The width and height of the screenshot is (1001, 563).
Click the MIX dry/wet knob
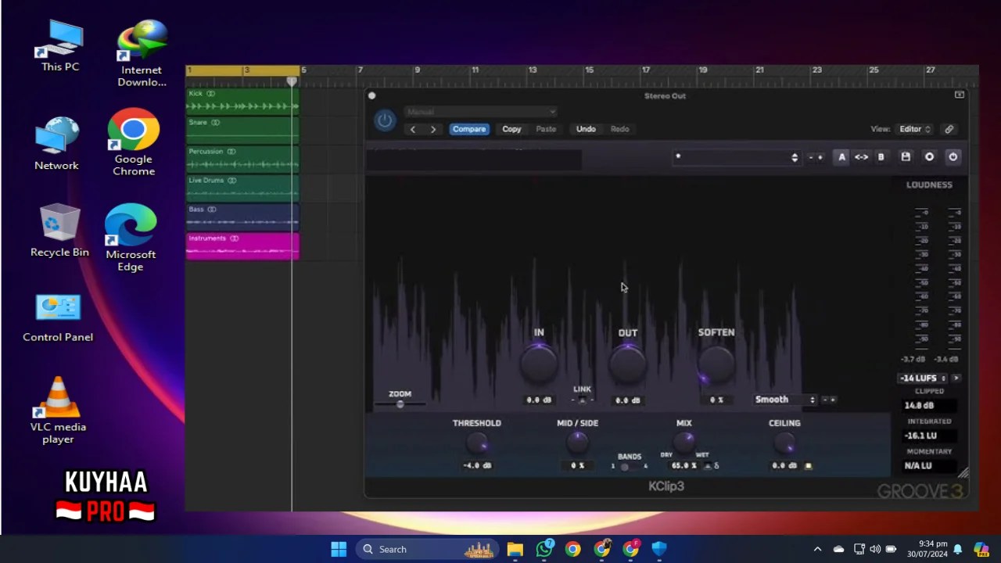point(684,441)
